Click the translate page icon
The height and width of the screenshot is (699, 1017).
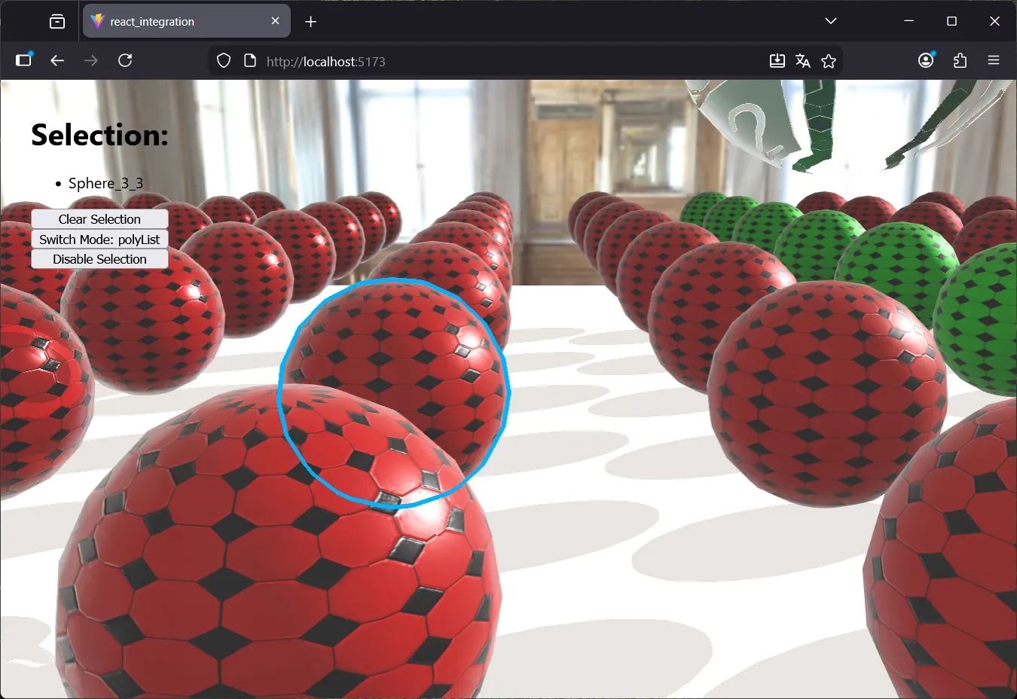[803, 61]
